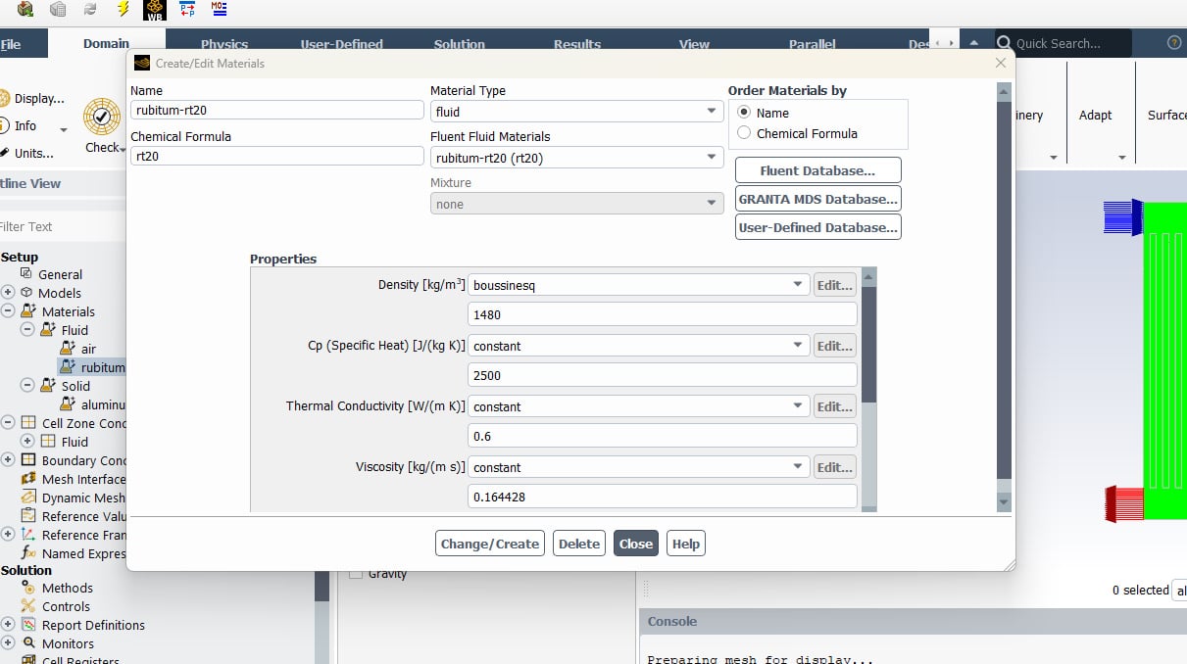Click the Workbench WB icon in top toolbar

(x=154, y=10)
